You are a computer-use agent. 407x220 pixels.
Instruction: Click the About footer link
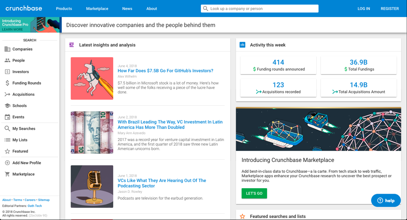[x=7, y=200]
